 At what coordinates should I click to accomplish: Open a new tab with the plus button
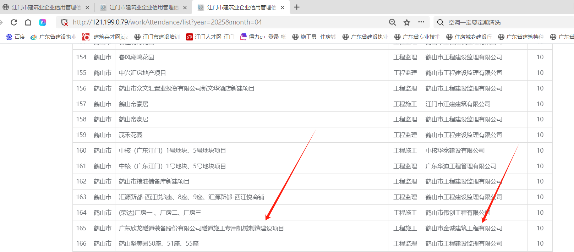[297, 7]
